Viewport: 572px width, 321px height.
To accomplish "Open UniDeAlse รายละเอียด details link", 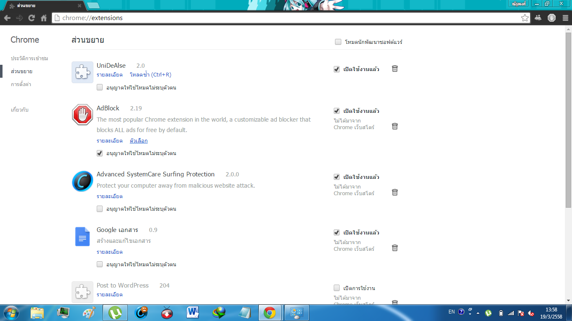I will 110,74.
